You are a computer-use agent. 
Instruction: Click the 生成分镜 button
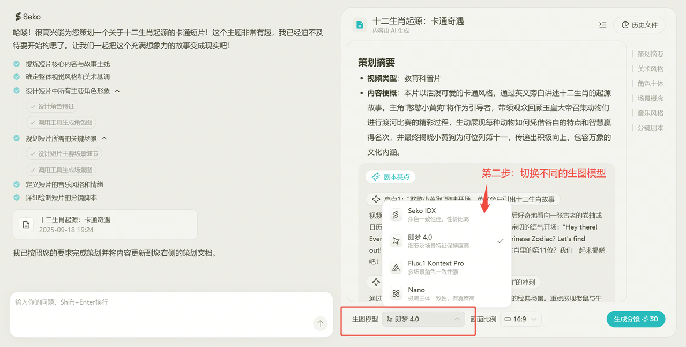tap(636, 319)
